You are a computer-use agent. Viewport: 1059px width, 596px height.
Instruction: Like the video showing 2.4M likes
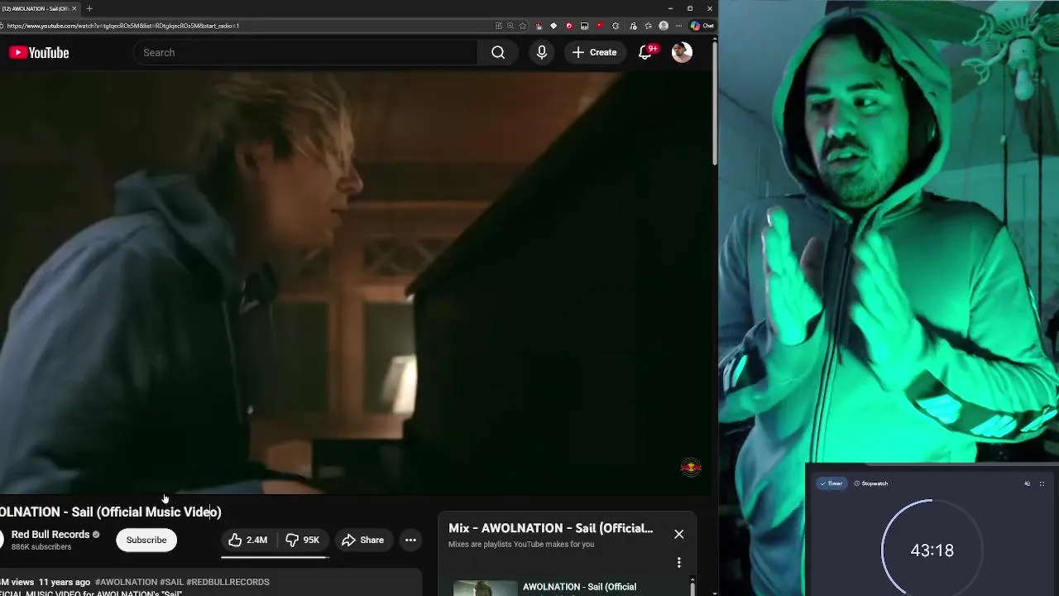coord(248,540)
